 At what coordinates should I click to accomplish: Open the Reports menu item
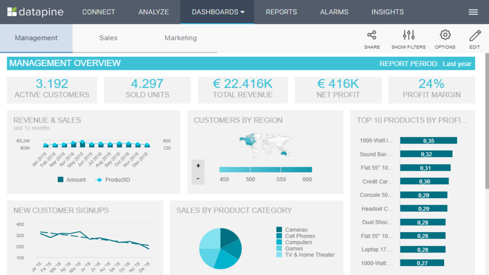(x=281, y=12)
